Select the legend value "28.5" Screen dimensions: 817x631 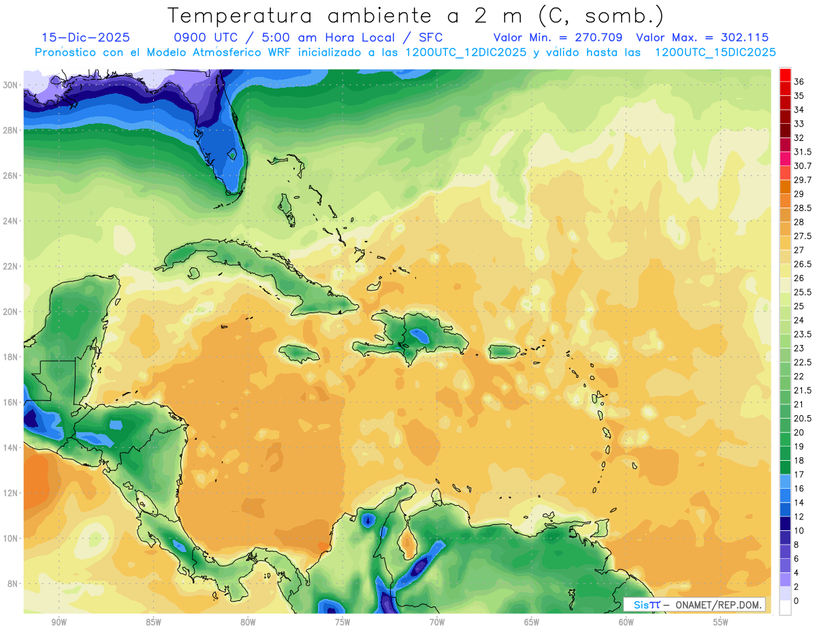803,208
